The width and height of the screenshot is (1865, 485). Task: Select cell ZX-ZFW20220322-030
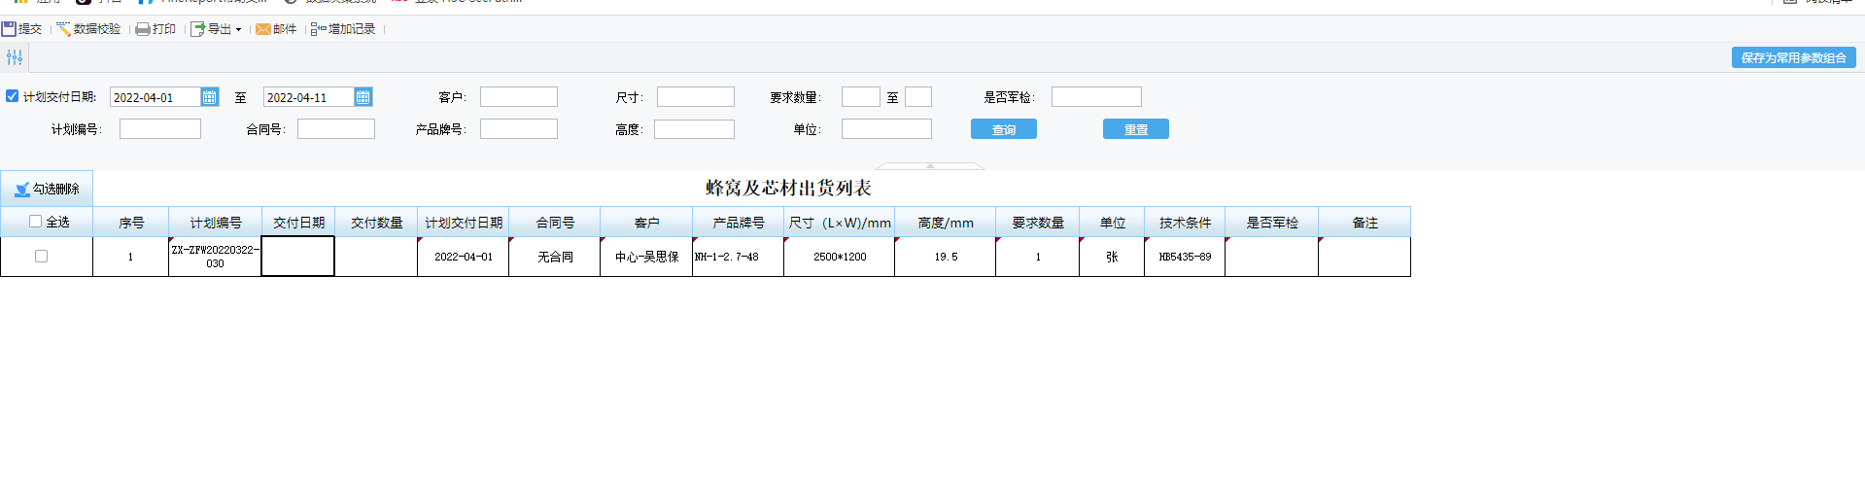coord(215,257)
